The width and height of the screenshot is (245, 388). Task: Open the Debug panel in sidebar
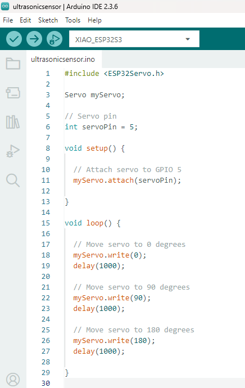[x=13, y=151]
